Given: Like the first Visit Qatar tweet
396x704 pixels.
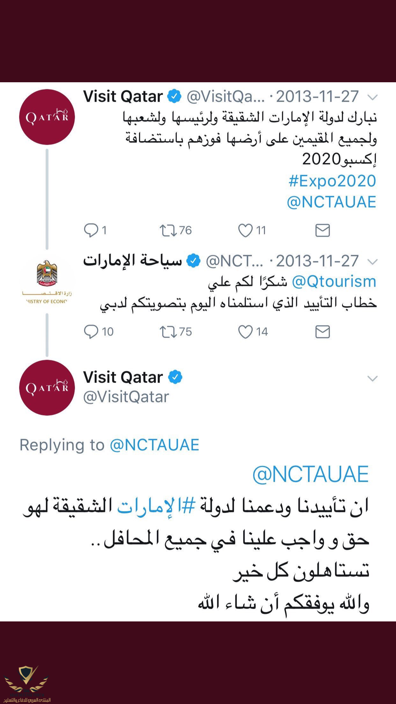Looking at the screenshot, I should pos(246,230).
